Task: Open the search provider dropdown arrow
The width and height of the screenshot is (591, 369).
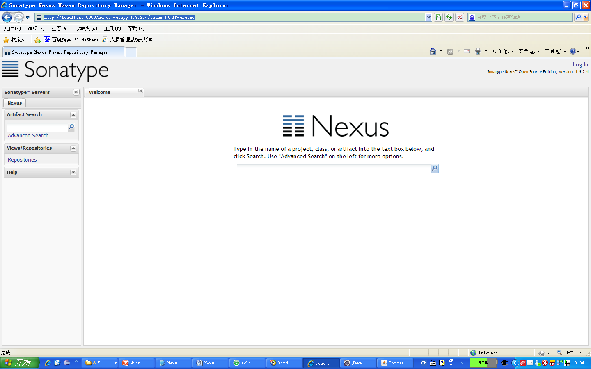Action: point(586,17)
